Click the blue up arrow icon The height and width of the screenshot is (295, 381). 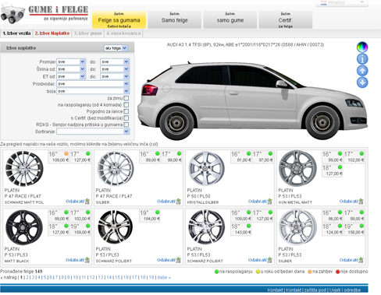tap(362, 71)
